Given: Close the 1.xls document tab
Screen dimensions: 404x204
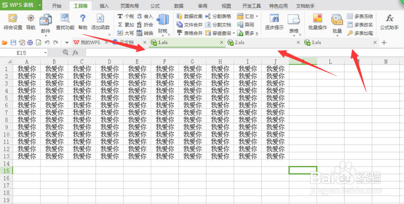Looking at the screenshot, I should 221,42.
